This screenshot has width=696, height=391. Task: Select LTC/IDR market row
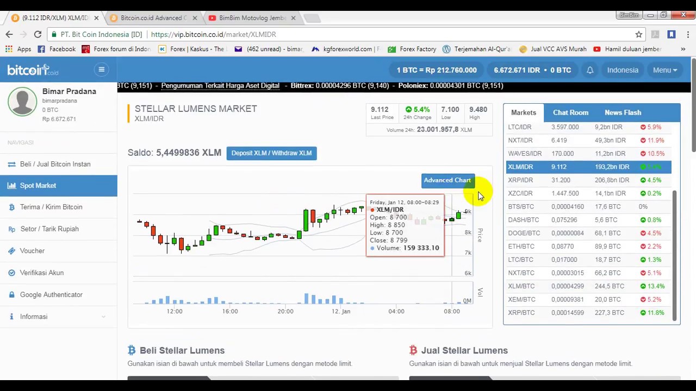pos(588,127)
